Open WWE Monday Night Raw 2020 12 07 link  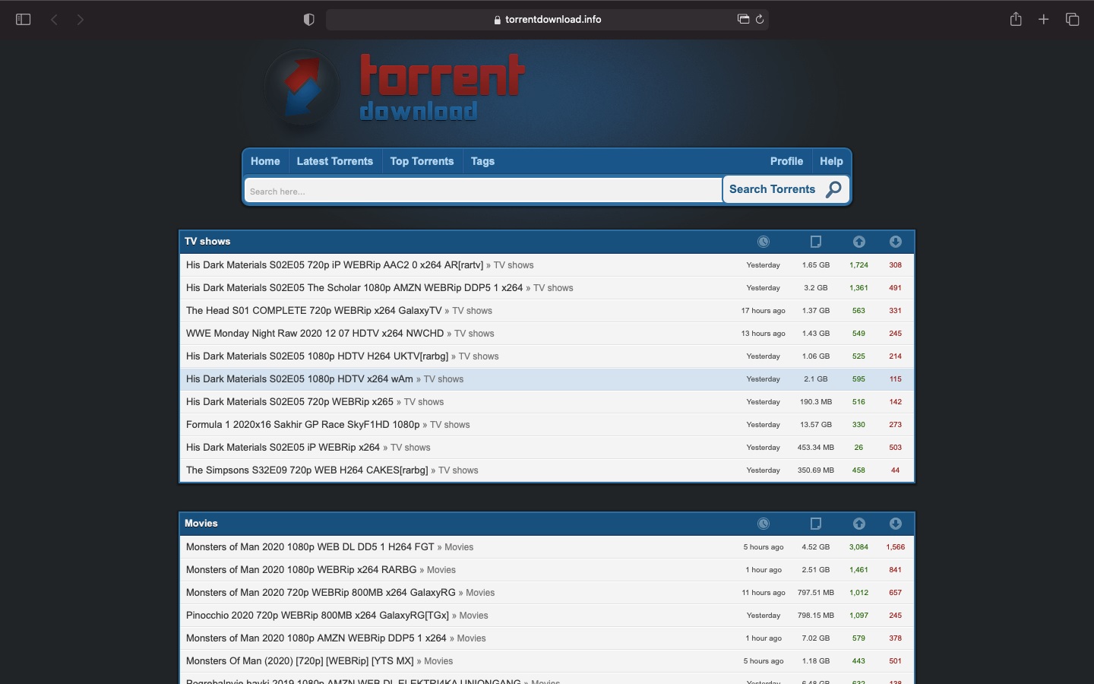pyautogui.click(x=315, y=334)
